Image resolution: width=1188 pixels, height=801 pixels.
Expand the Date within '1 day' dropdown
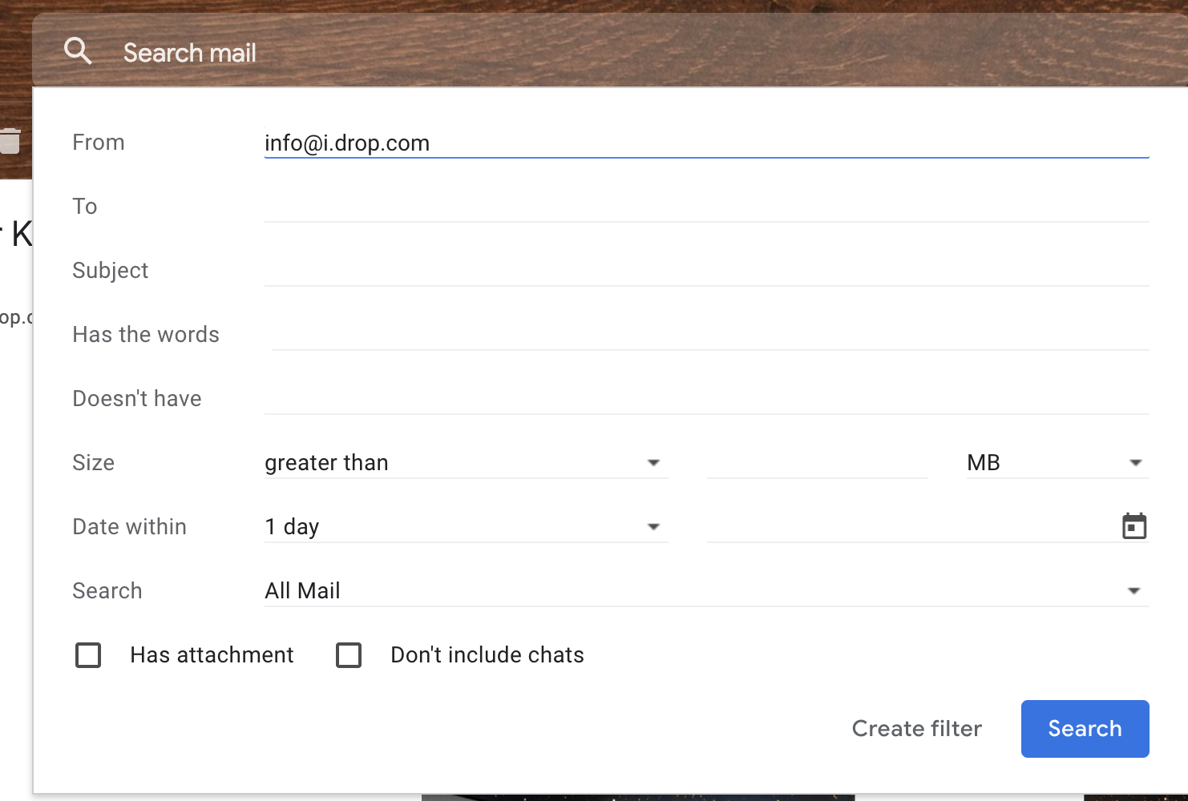(x=465, y=527)
